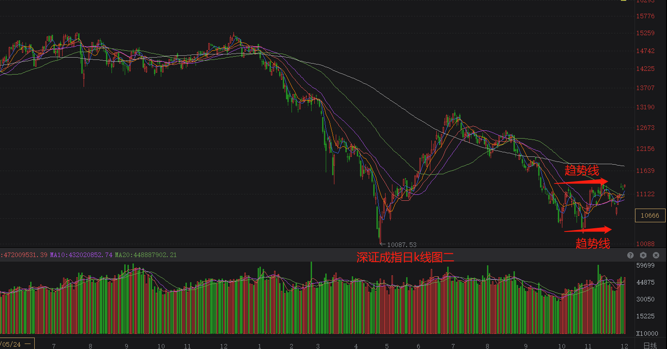Viewport: 667px width, 349px height.
Task: Click the 10666 price marker box
Action: [650, 215]
